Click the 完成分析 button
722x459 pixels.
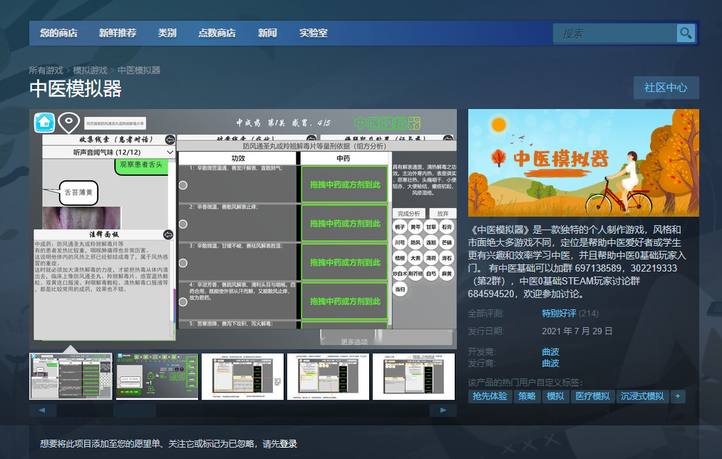coord(409,214)
